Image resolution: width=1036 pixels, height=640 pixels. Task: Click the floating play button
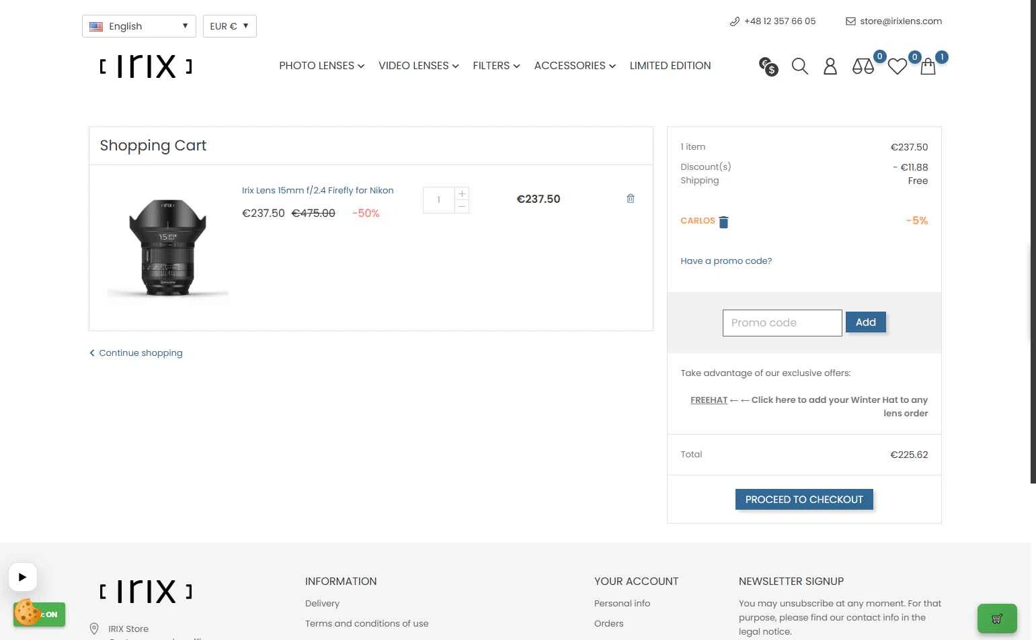pos(22,577)
